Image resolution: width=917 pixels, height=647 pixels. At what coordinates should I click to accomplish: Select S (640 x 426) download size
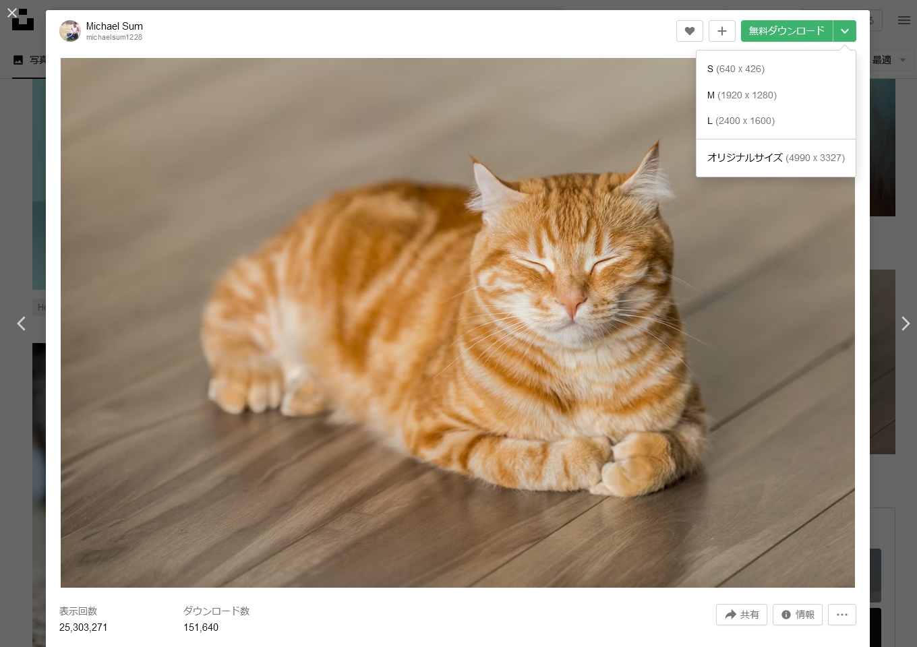(776, 69)
